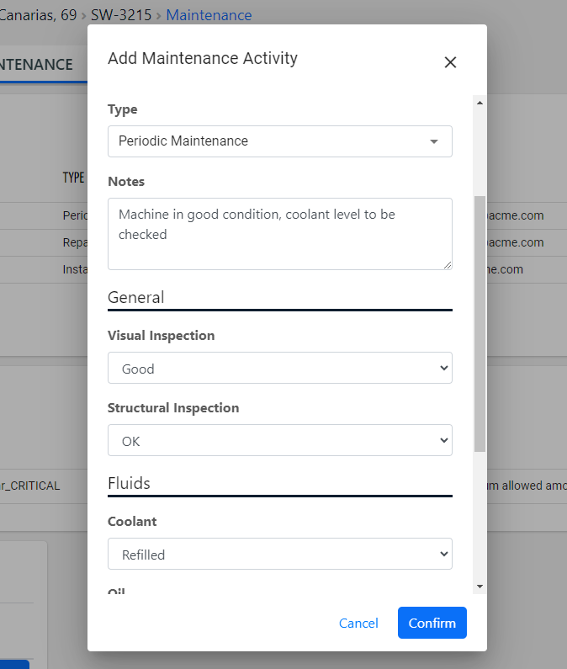567x669 pixels.
Task: Expand the Structural Inspection dropdown
Action: (x=279, y=441)
